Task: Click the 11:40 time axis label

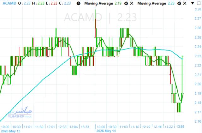Action: tap(135, 127)
